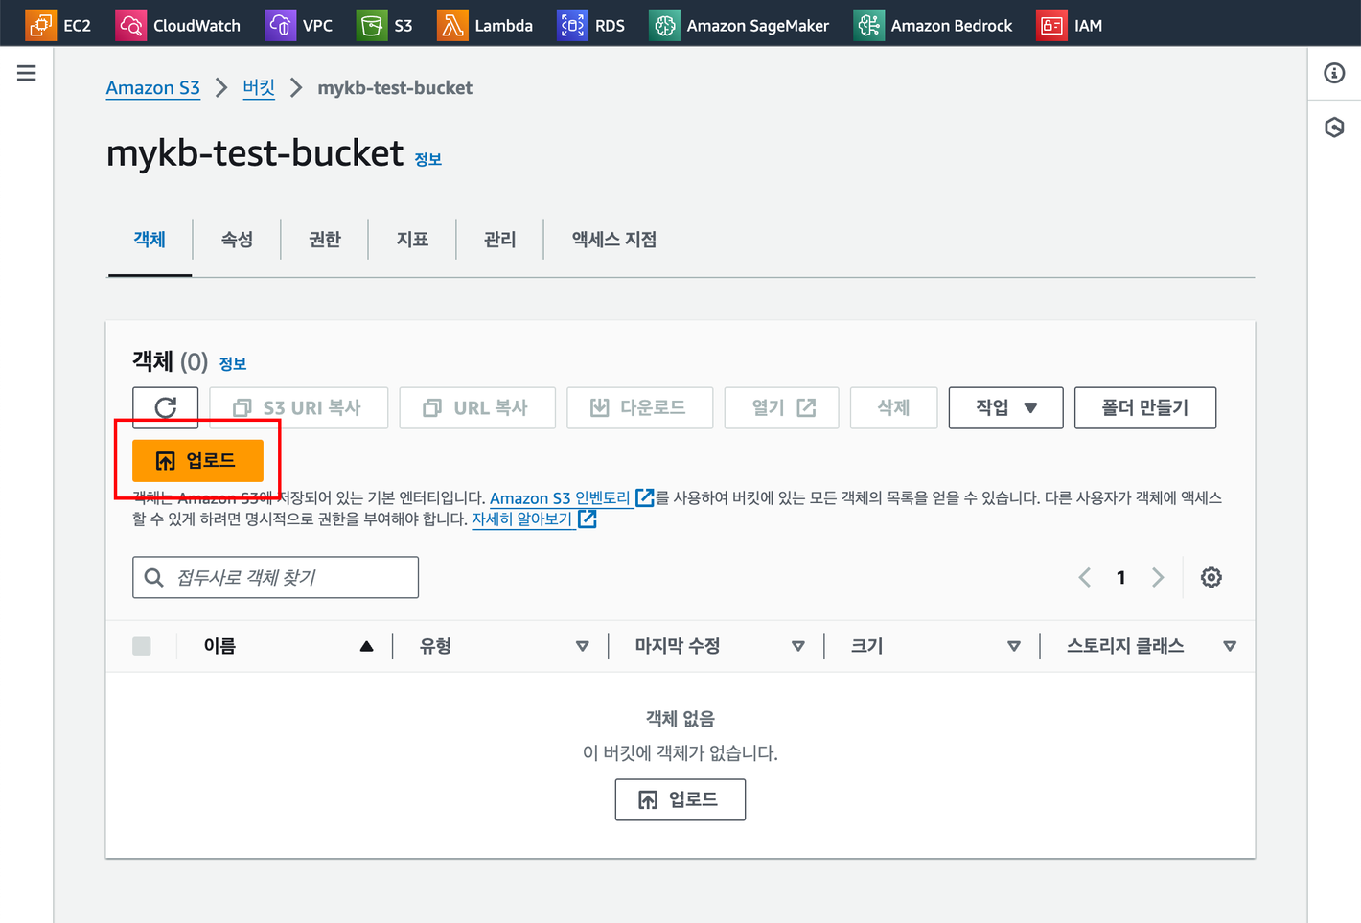1361x923 pixels.
Task: Click the 크기 column header label
Action: (x=867, y=646)
